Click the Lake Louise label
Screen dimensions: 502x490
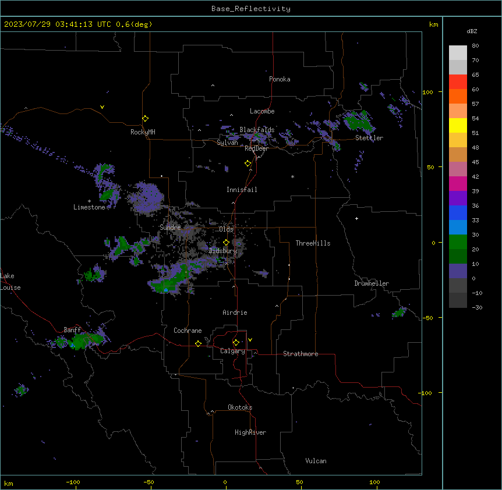pos(10,282)
